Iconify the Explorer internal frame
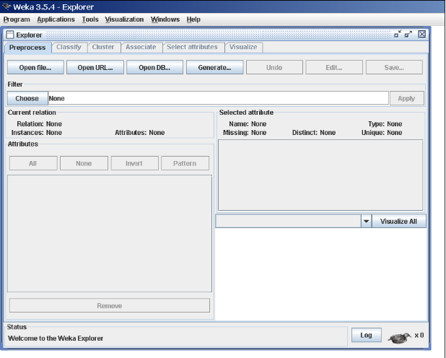 click(x=398, y=35)
